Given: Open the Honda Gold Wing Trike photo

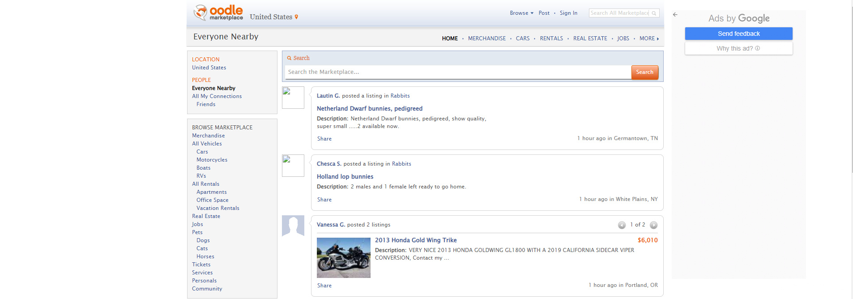Looking at the screenshot, I should 343,258.
